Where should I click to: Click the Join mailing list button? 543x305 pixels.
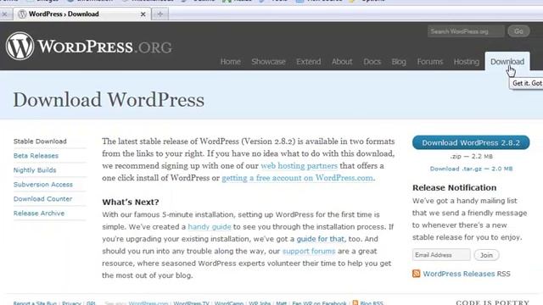[x=486, y=255]
